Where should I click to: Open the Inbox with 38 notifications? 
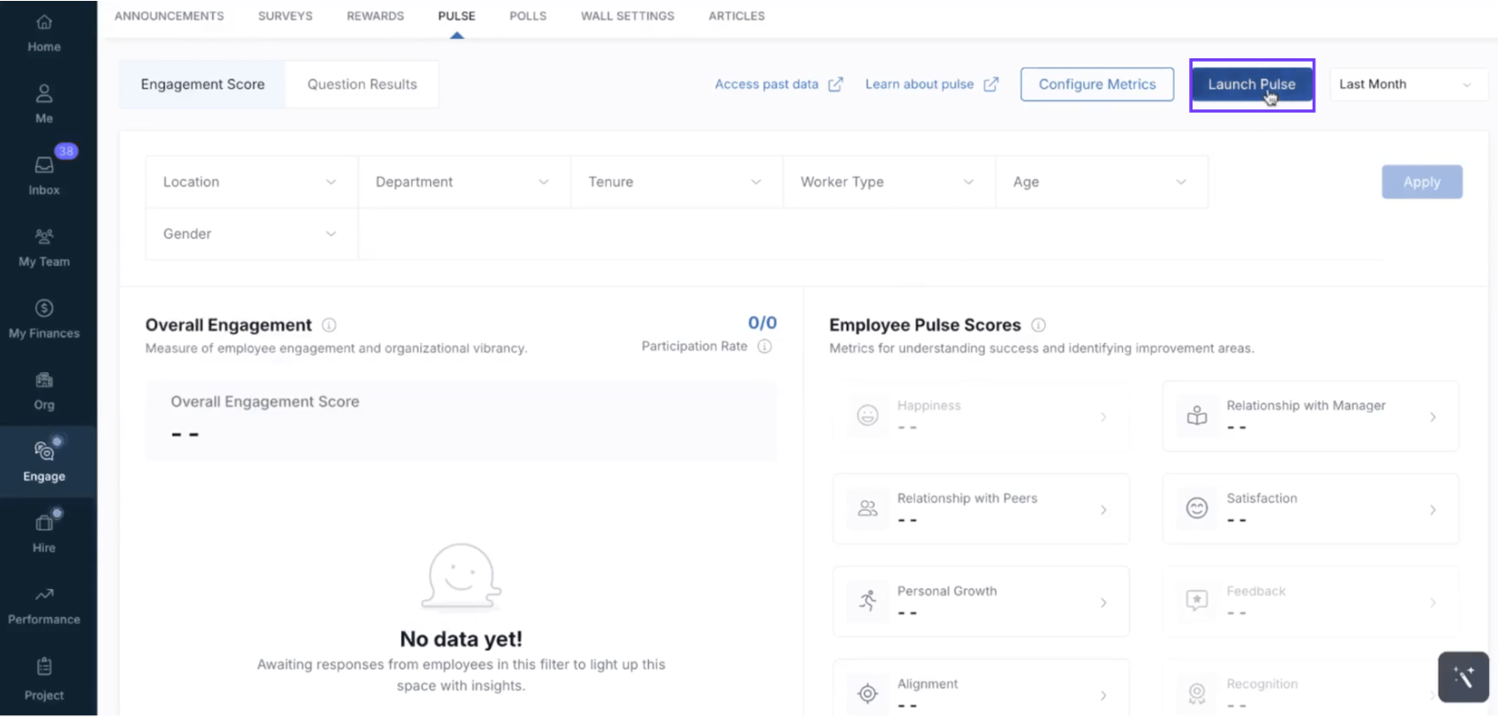pos(44,175)
